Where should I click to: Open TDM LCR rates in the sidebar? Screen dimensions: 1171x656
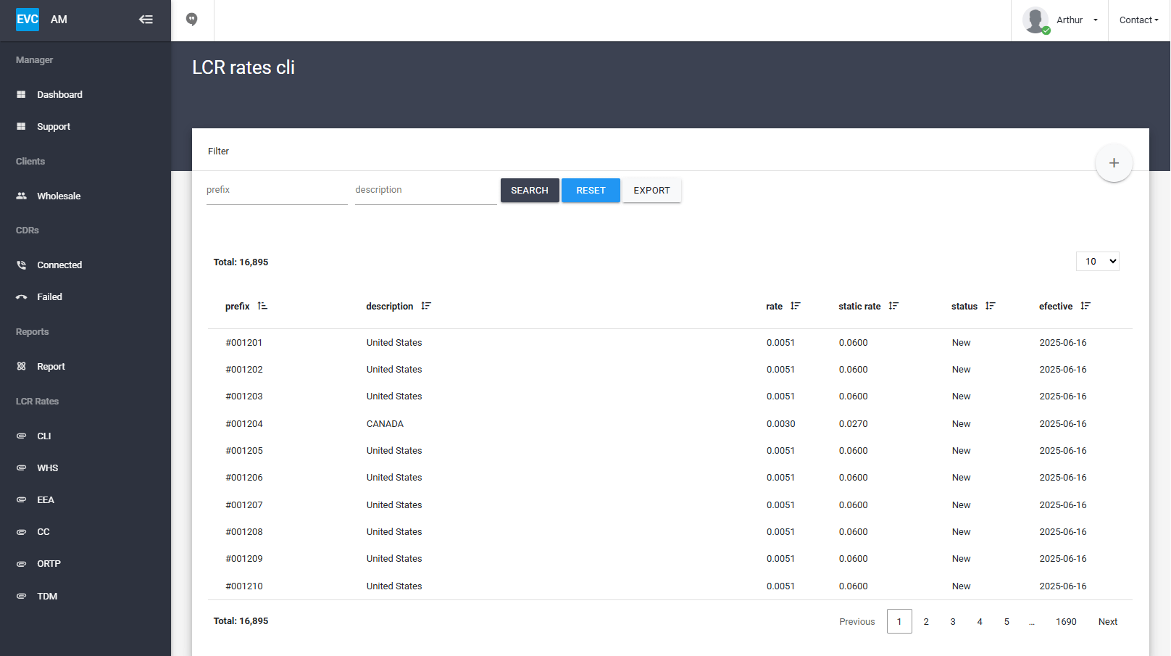[x=47, y=596]
